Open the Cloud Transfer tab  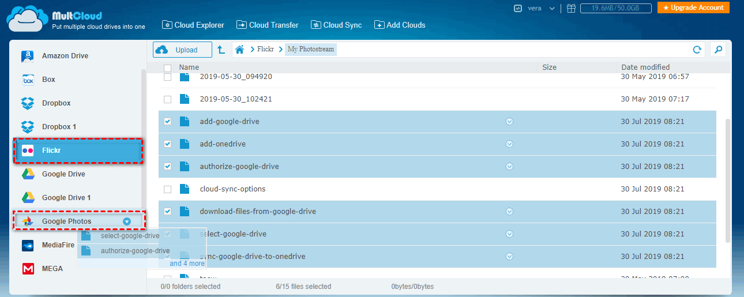click(x=268, y=25)
